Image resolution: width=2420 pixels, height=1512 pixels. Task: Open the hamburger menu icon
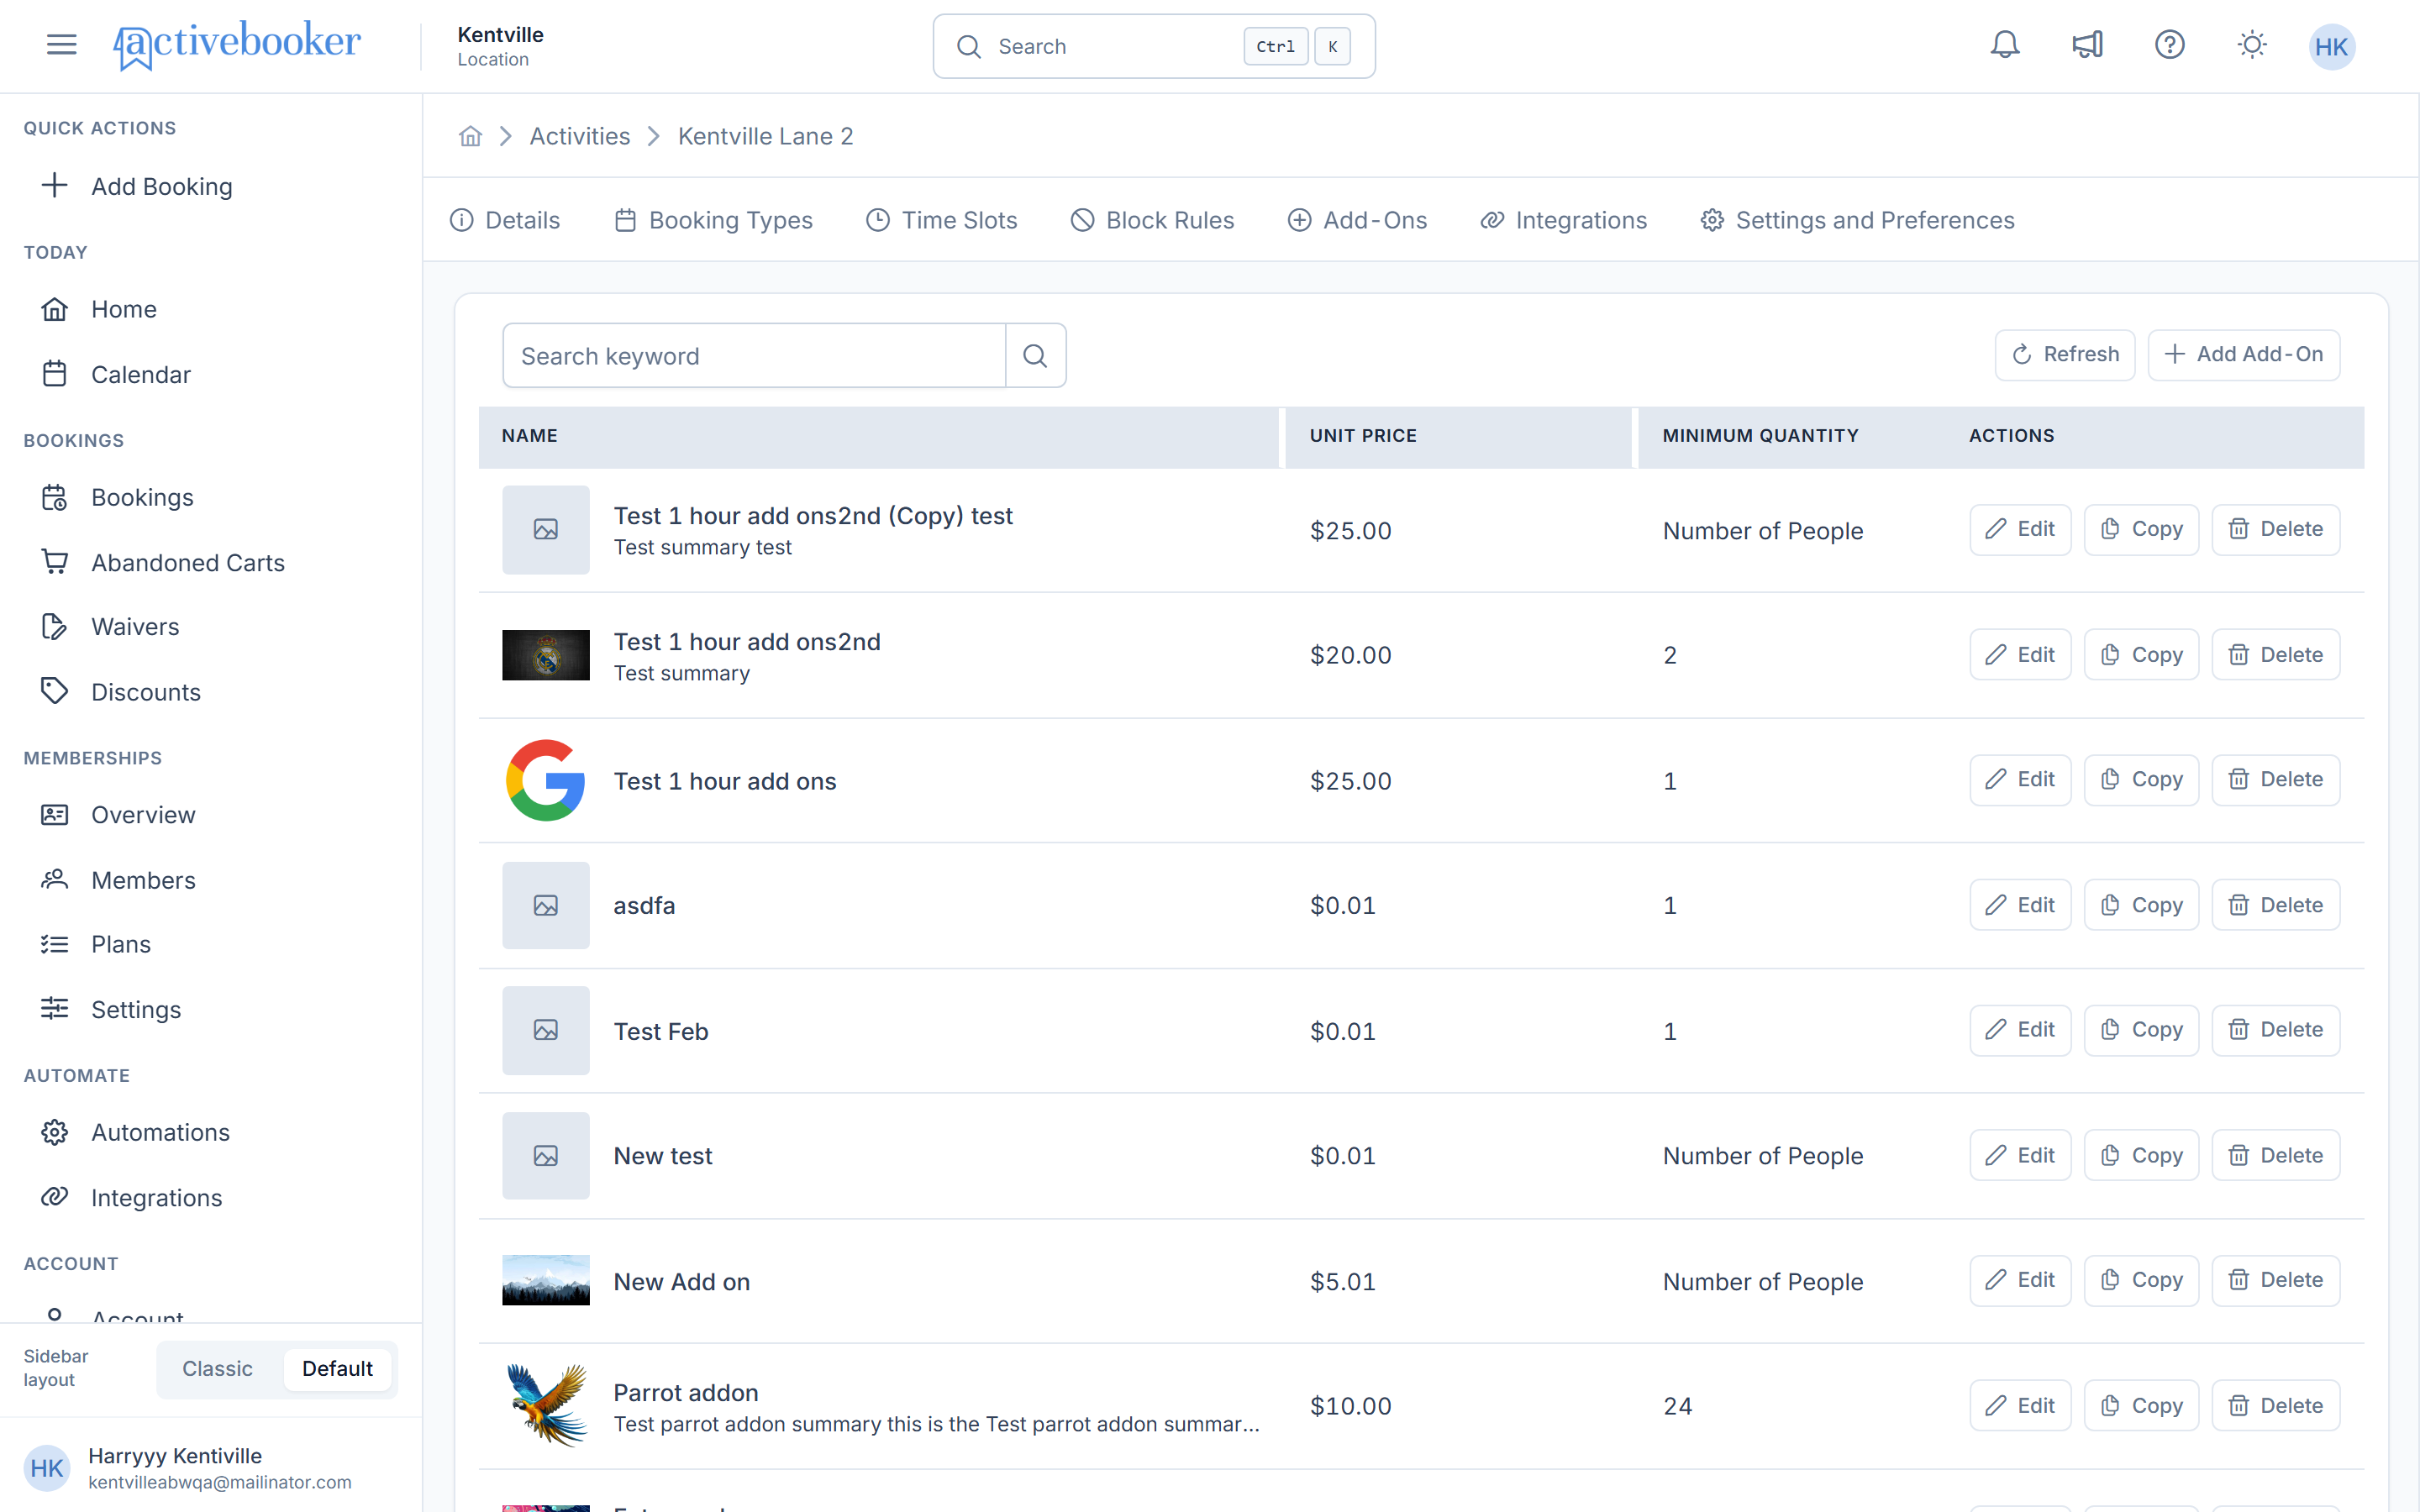click(61, 45)
